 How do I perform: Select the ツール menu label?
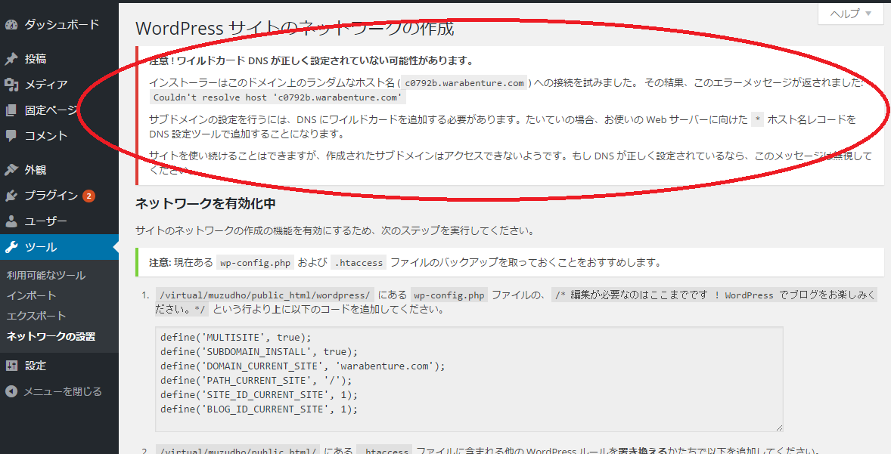coord(41,248)
